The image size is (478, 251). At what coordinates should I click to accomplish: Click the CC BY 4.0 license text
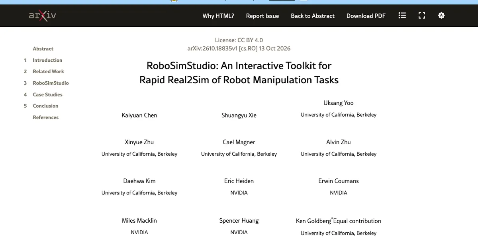pyautogui.click(x=239, y=40)
